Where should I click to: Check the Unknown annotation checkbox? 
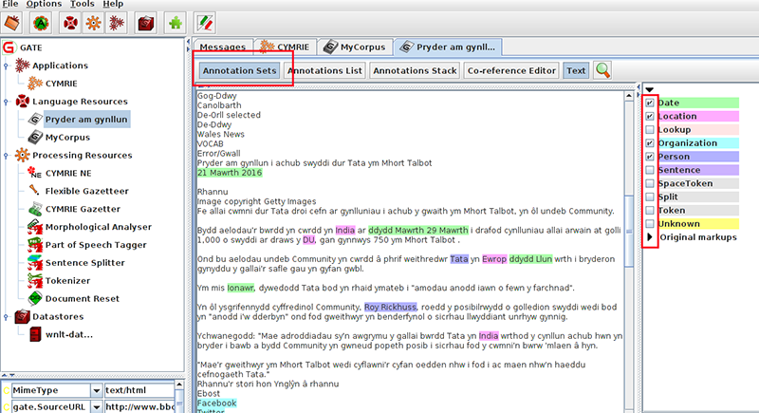pos(650,224)
